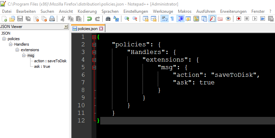Open the Replace dialog icon
The width and height of the screenshot is (275, 138).
pyautogui.click(x=116, y=19)
